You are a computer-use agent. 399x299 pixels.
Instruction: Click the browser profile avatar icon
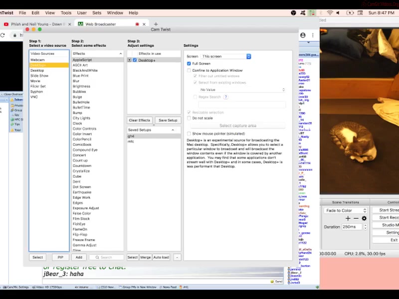(303, 35)
